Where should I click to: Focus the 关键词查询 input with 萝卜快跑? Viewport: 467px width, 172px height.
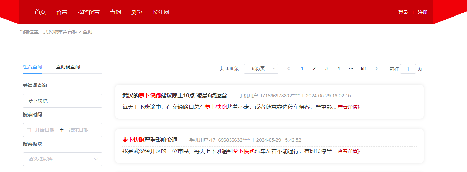click(63, 101)
